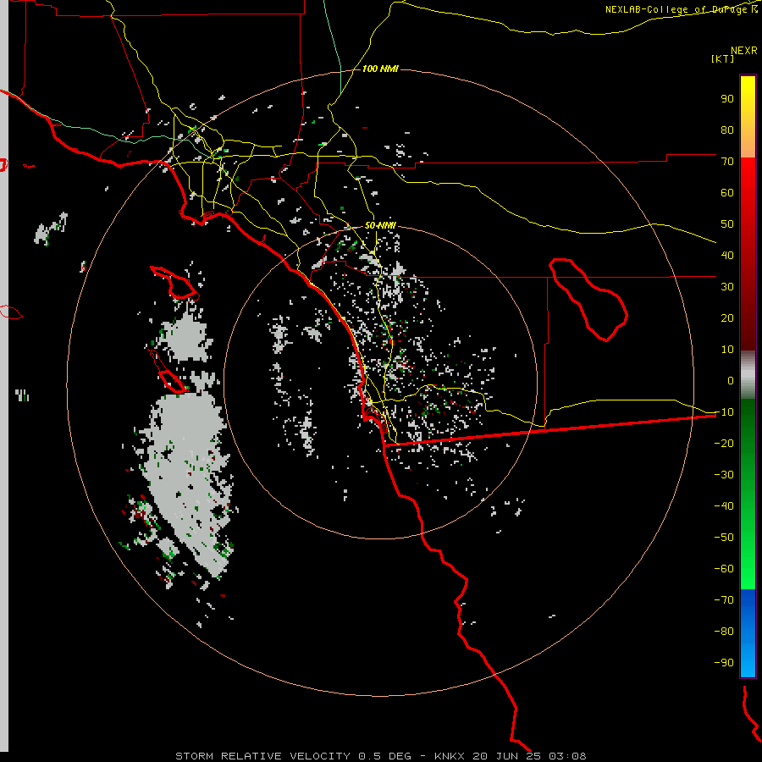Click the red-outlined lake inside the 100 NMI ring
This screenshot has height=762, width=762.
588,300
